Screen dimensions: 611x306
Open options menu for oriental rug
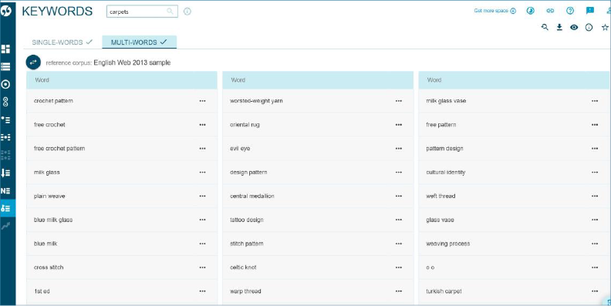click(x=398, y=125)
